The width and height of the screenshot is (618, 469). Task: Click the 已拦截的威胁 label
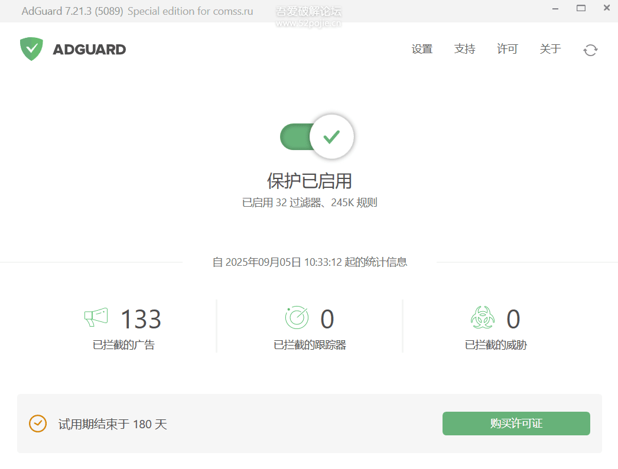point(496,345)
